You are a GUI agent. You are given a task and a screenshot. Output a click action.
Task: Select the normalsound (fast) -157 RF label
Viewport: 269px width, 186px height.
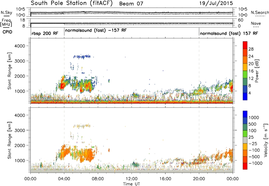pyautogui.click(x=96, y=30)
